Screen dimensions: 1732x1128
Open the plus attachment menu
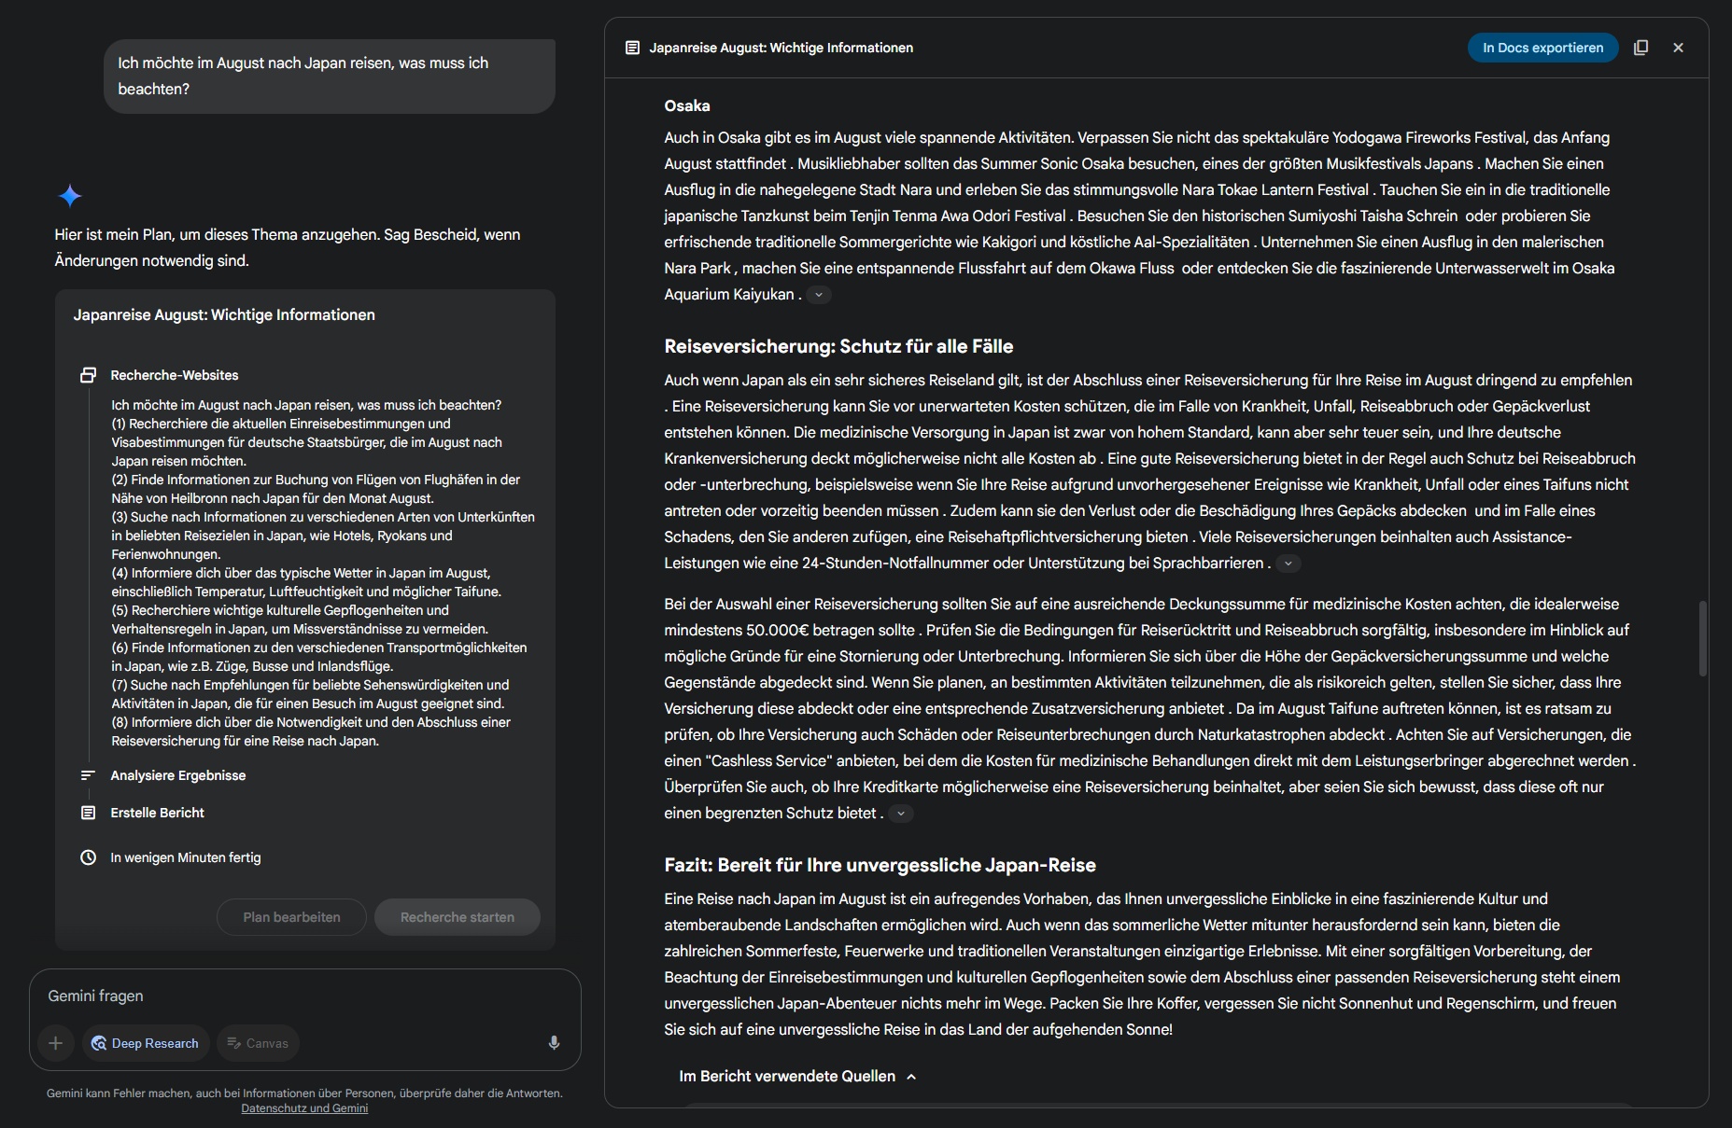point(55,1043)
